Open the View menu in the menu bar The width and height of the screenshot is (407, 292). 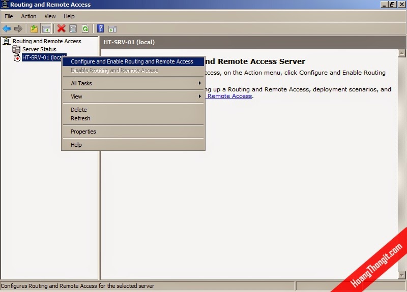(x=50, y=16)
